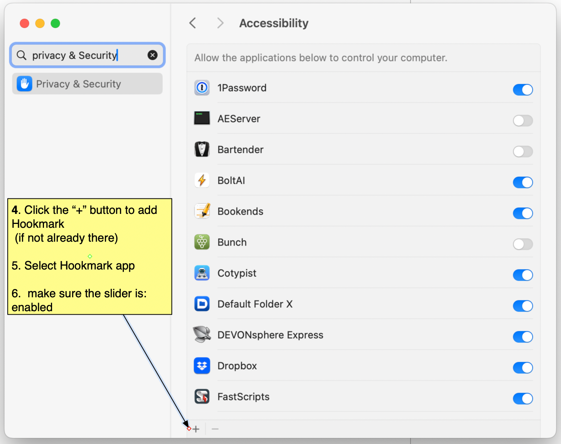
Task: Turn off the BoltAI toggle
Action: click(x=523, y=182)
